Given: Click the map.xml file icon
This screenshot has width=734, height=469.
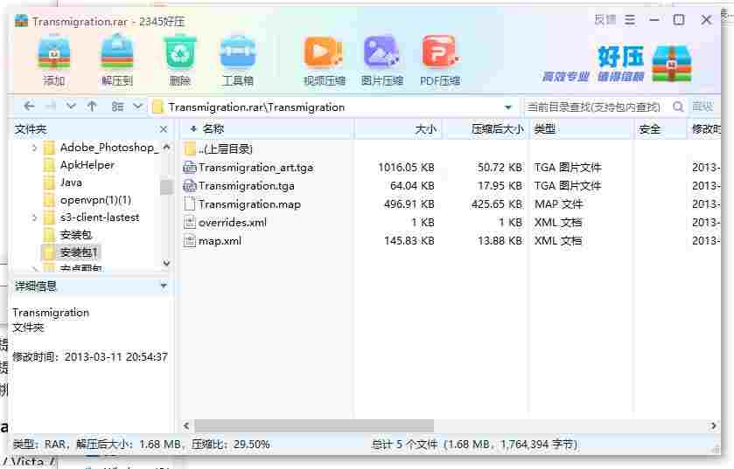Looking at the screenshot, I should click(x=190, y=241).
